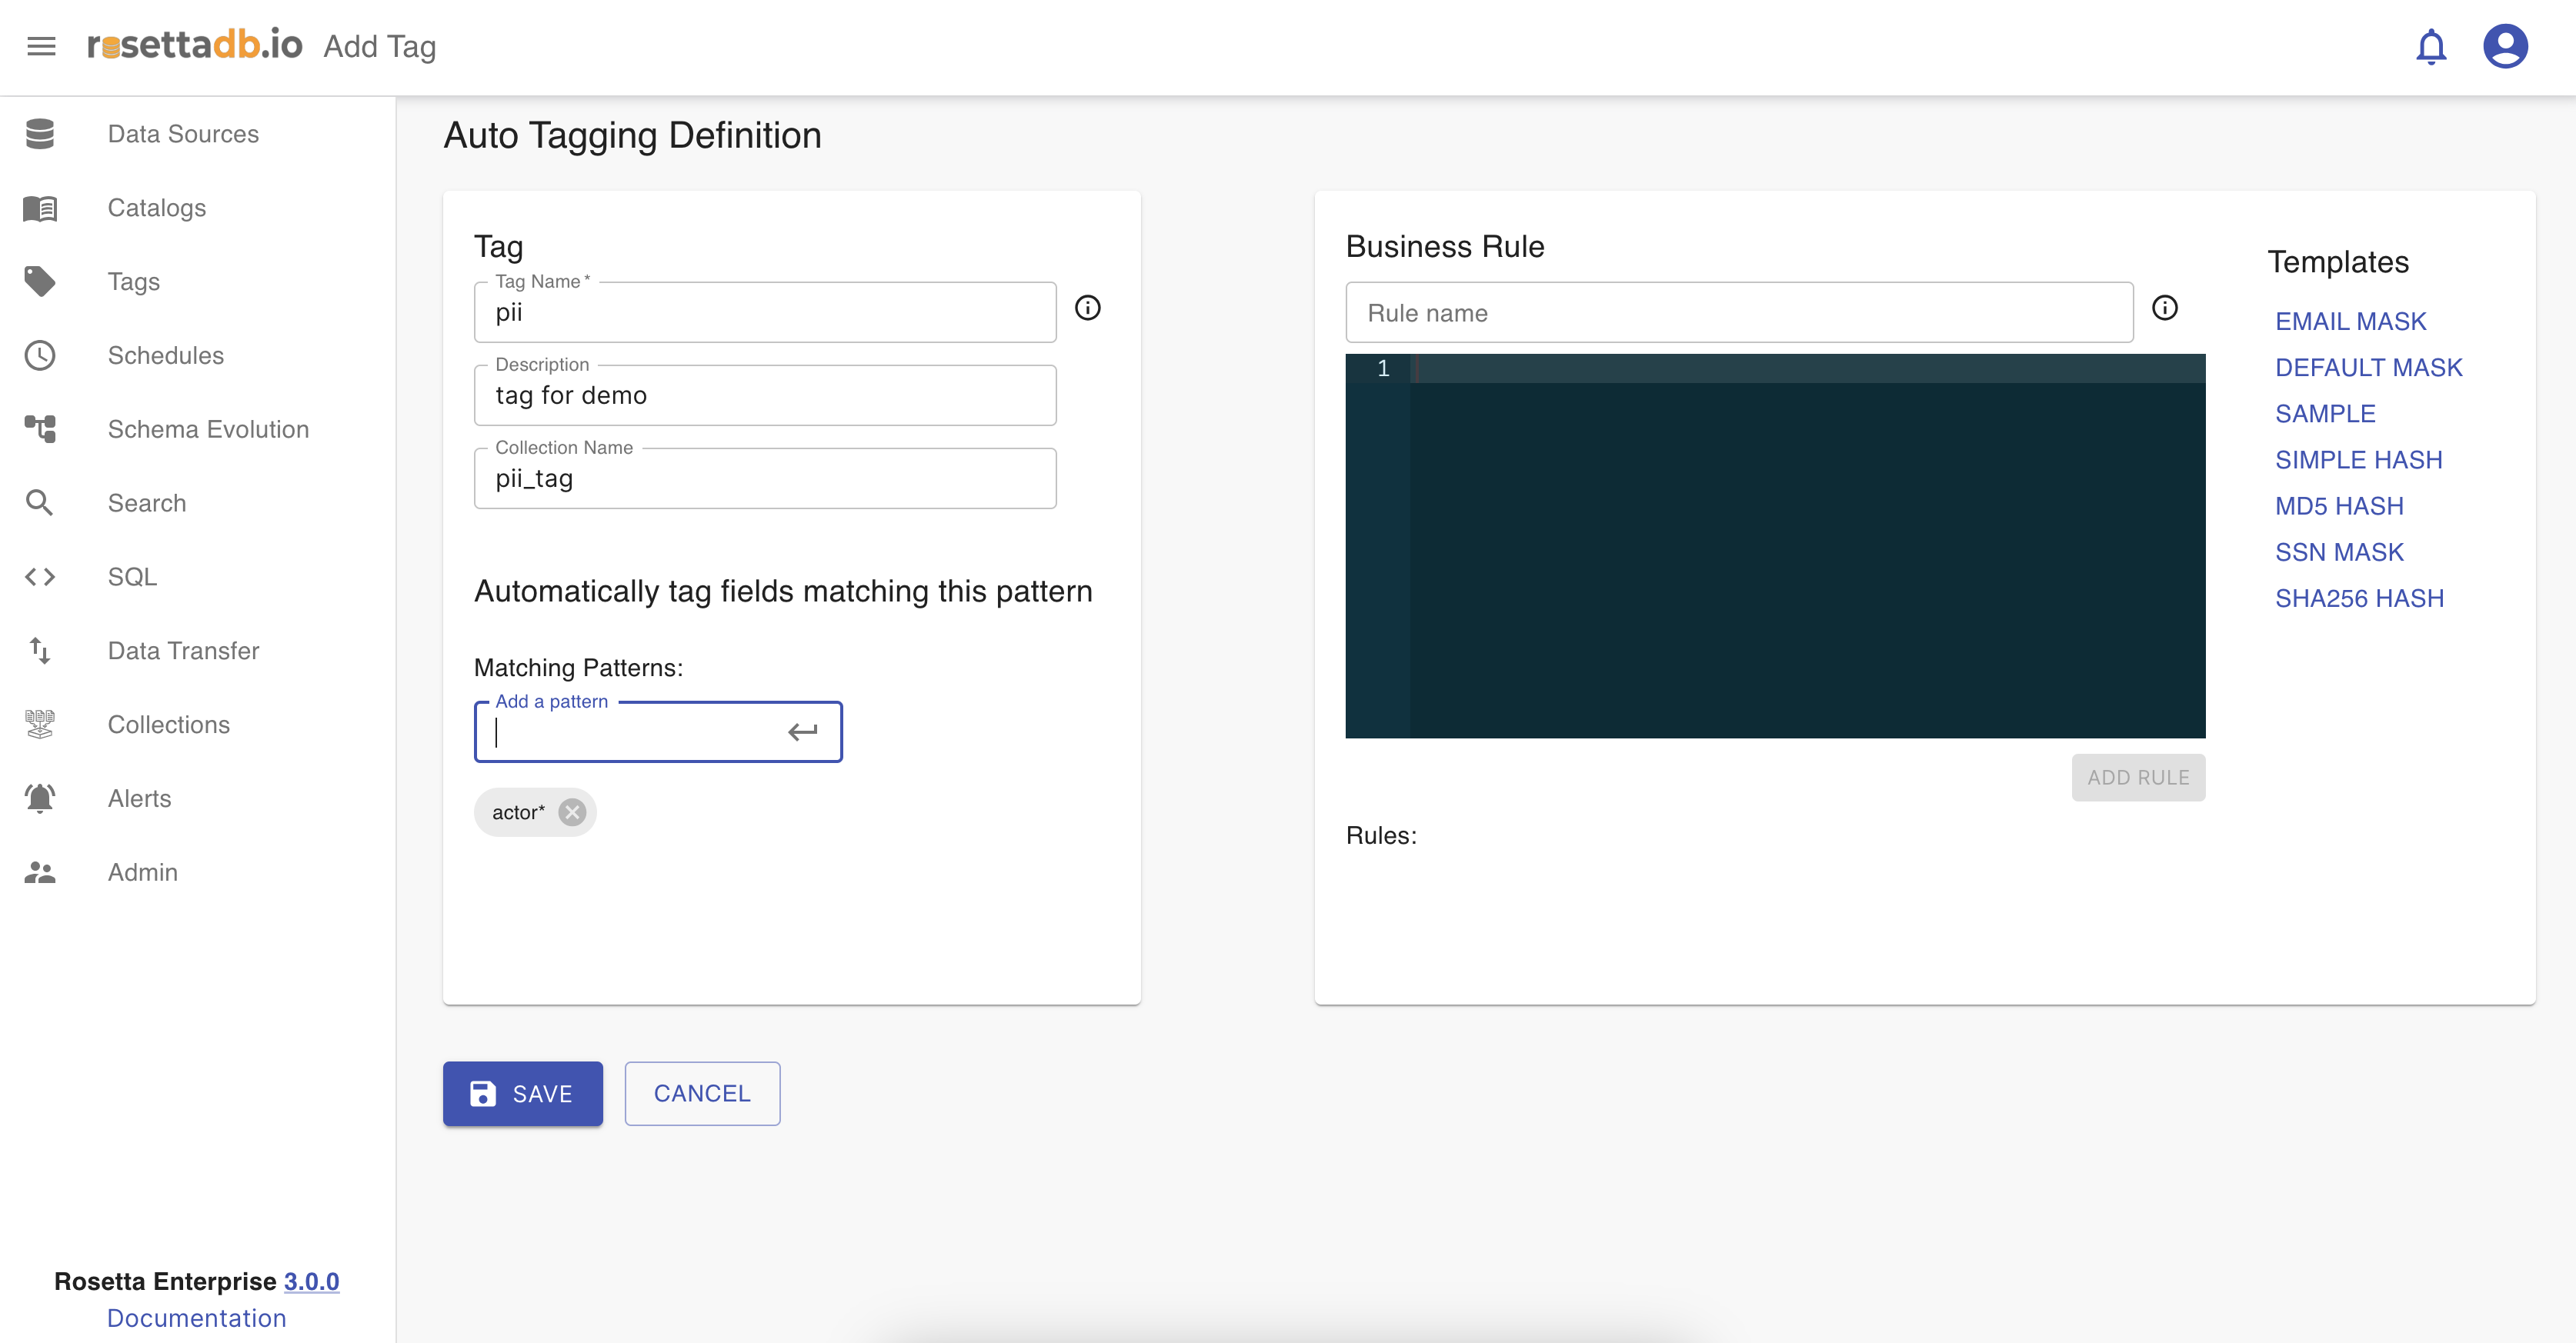Select the SHA256 HASH template

2359,598
